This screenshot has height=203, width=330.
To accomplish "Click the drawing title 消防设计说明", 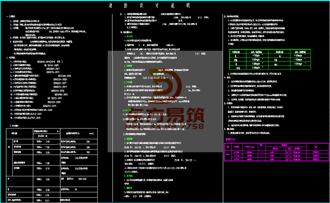I will click(x=149, y=5).
